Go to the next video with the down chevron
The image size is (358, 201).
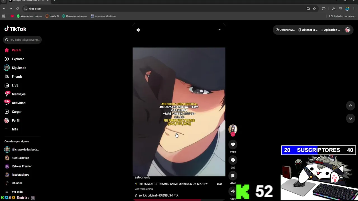click(350, 118)
